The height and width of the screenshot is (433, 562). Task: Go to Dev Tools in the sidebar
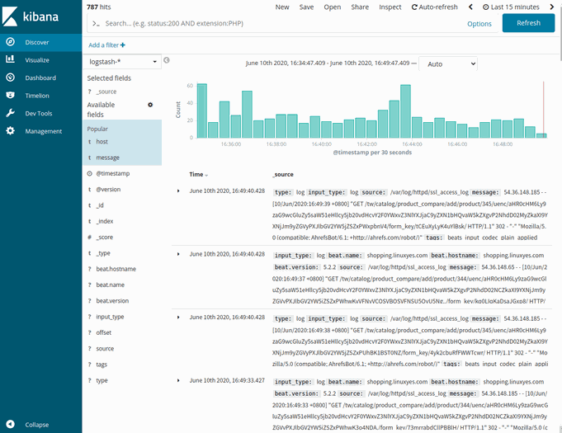click(x=41, y=114)
